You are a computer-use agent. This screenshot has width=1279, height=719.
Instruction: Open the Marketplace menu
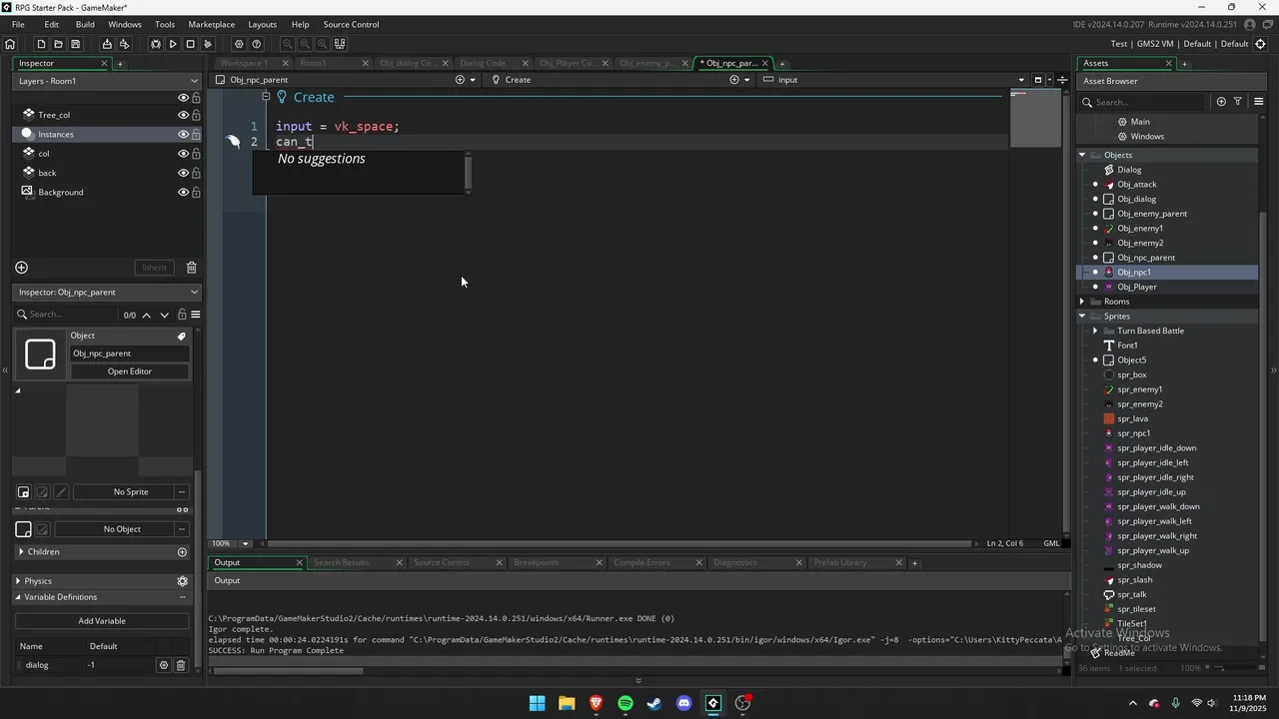pyautogui.click(x=212, y=24)
